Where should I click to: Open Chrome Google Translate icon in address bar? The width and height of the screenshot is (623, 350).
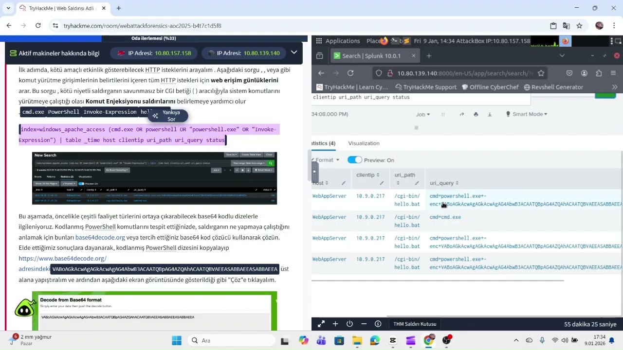566,26
